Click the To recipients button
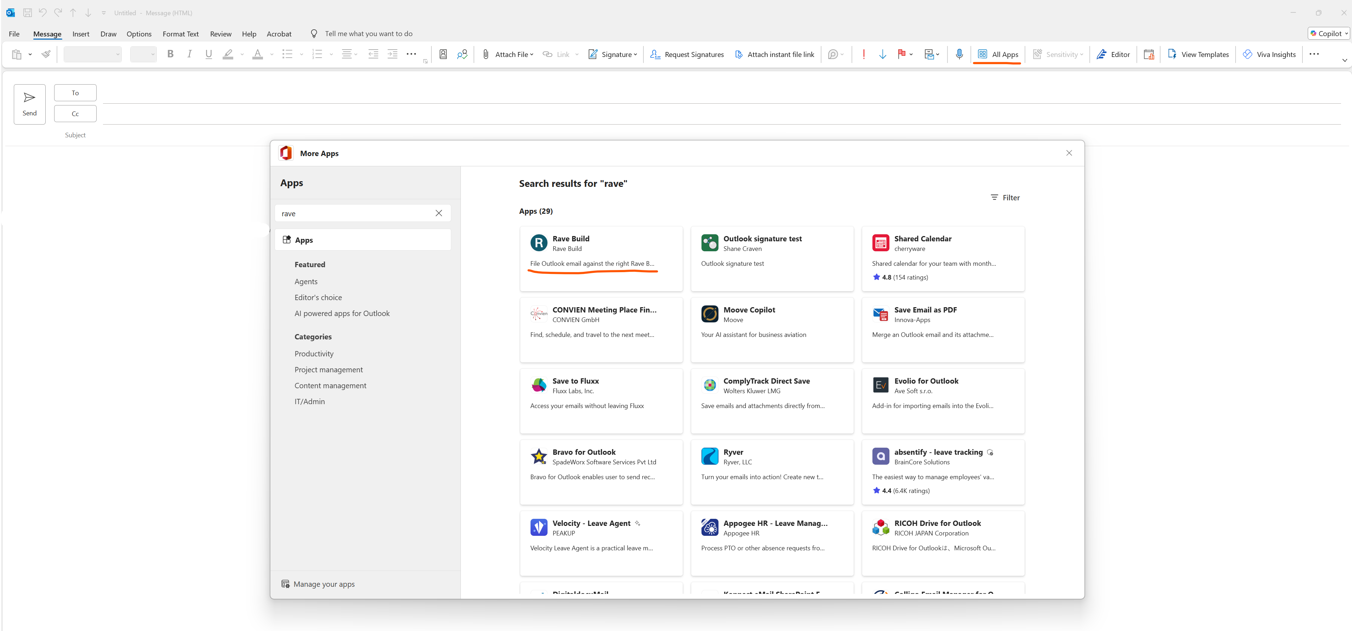Viewport: 1352px width, 631px height. 75,93
